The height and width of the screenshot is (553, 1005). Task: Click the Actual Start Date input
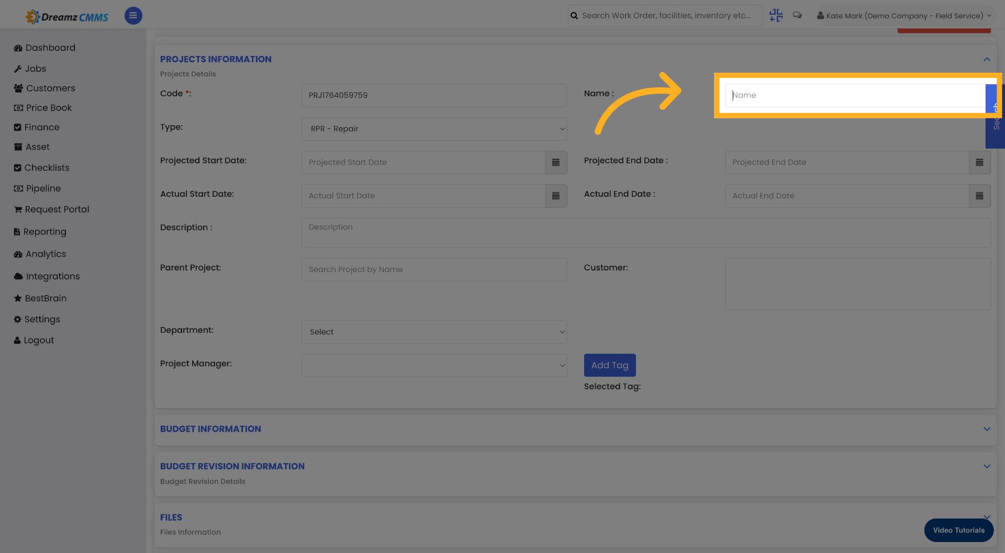(x=423, y=196)
